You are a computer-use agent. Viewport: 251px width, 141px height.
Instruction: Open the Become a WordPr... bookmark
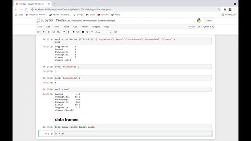click(36, 15)
